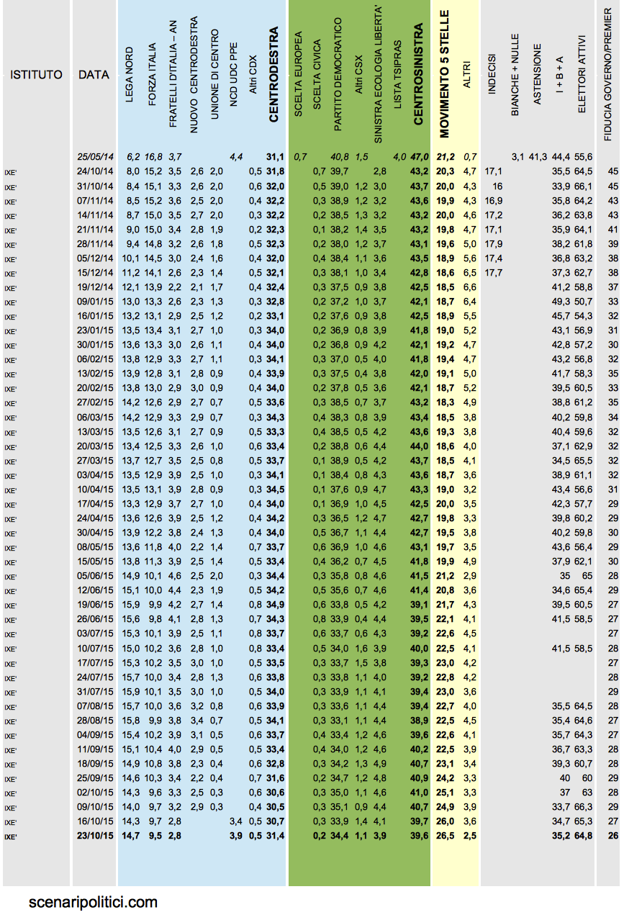Click the LISTA TSIPRAS header
624x920 pixels.
398,74
